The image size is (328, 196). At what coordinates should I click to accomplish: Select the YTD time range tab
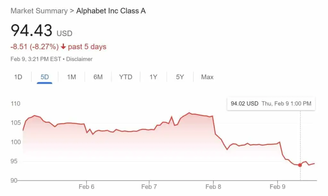pyautogui.click(x=126, y=77)
